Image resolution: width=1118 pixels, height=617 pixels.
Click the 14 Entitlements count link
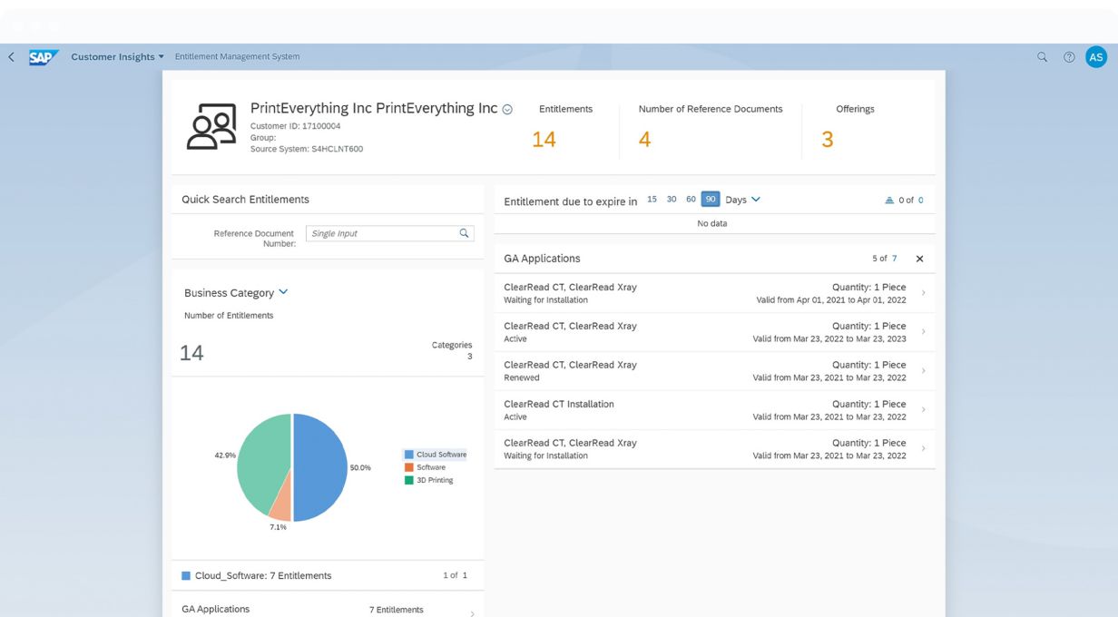pos(544,140)
